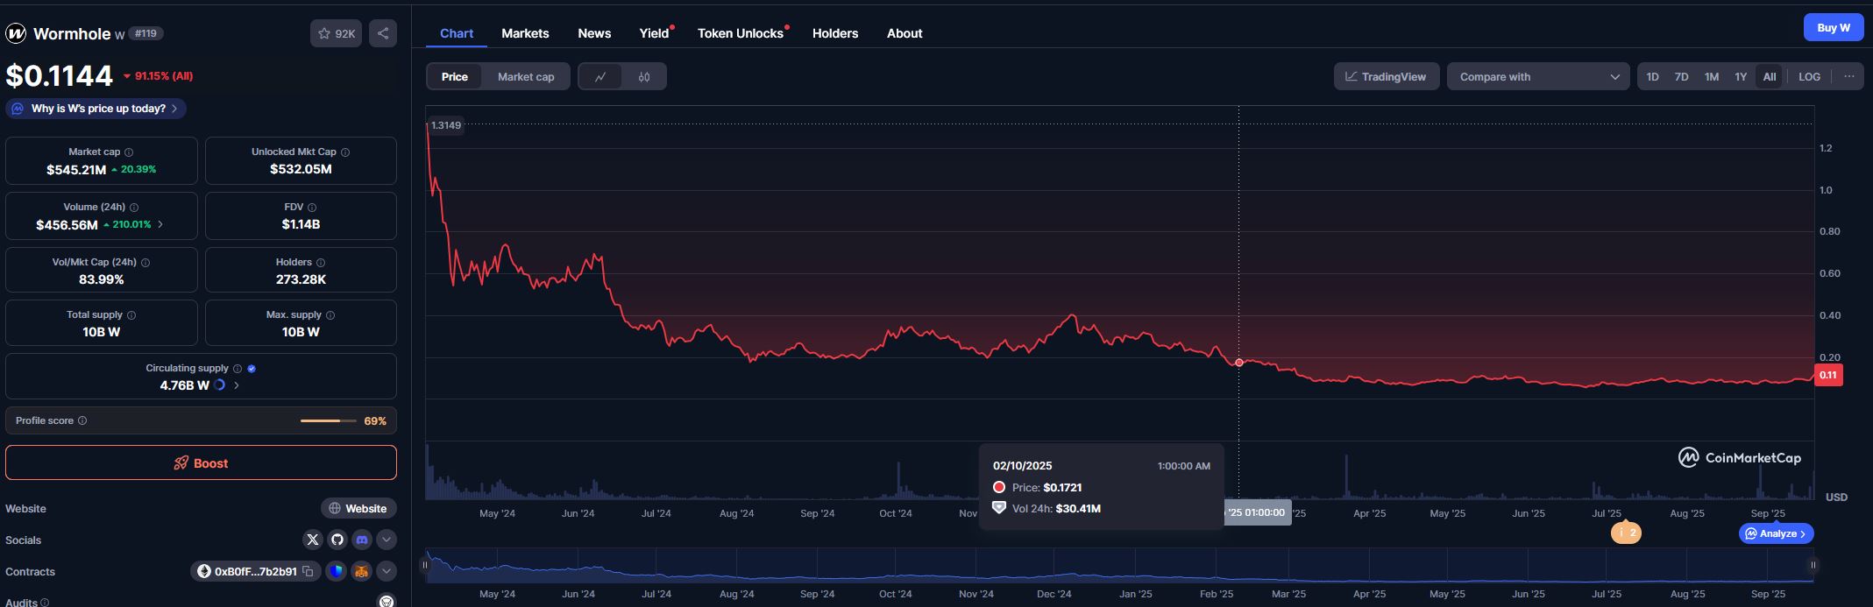The image size is (1873, 607).
Task: Click the mini overview chart navigator
Action: 1119,566
